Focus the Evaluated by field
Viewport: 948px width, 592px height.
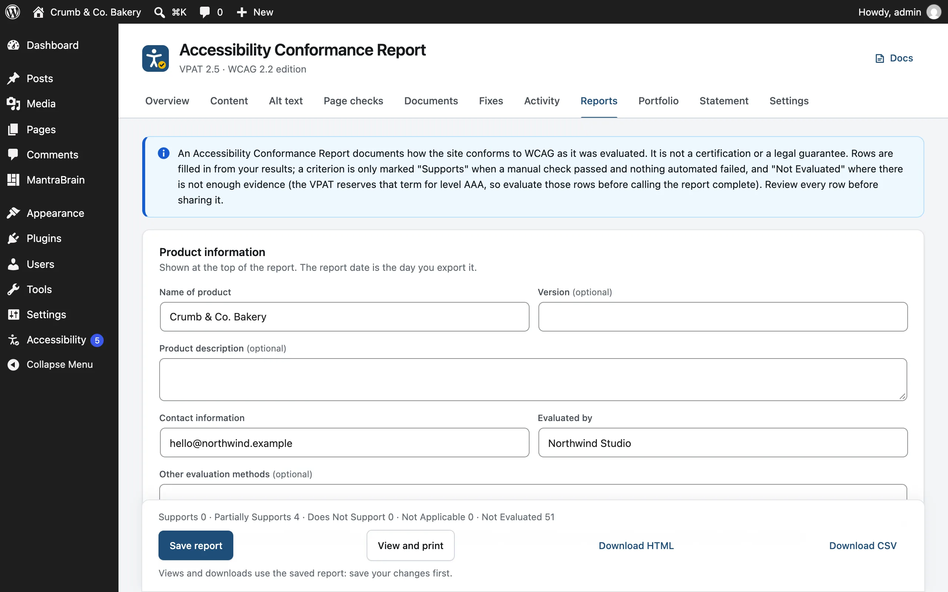click(x=723, y=443)
